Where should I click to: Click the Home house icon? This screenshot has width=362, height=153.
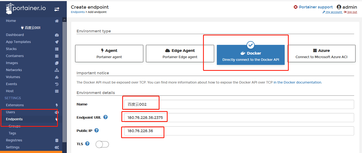tap(57, 21)
